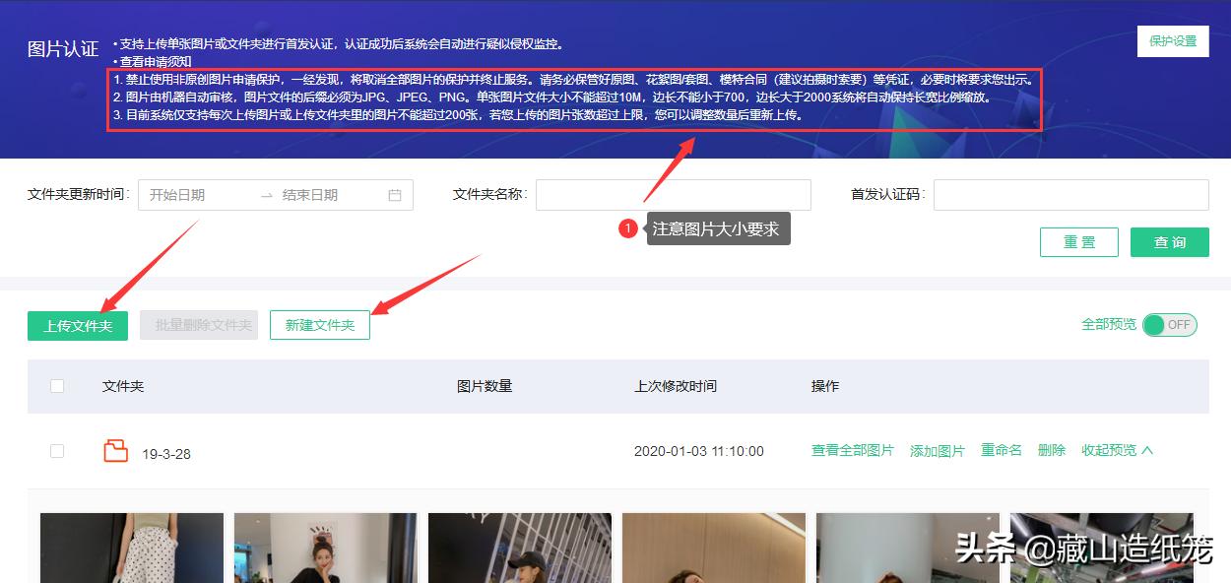Click the 添加图片 link
The height and width of the screenshot is (583, 1231).
click(937, 449)
